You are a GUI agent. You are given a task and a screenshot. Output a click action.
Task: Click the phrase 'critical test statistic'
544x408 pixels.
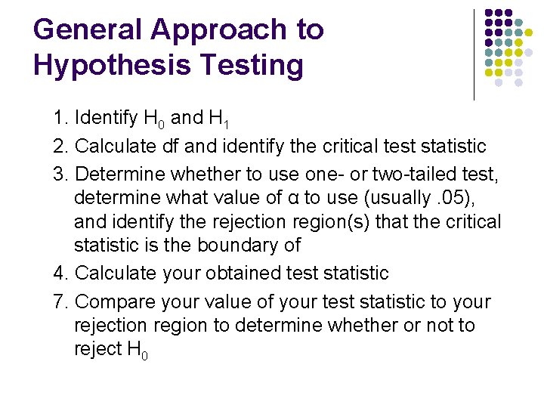(404, 146)
